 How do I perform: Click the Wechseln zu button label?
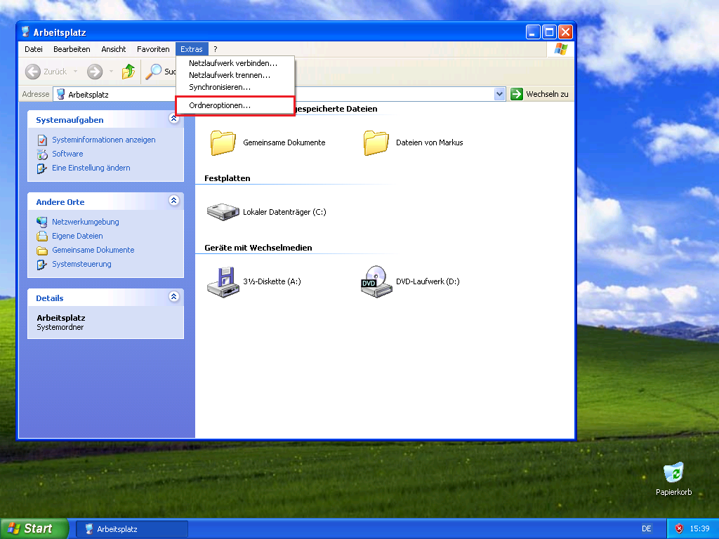(x=547, y=94)
